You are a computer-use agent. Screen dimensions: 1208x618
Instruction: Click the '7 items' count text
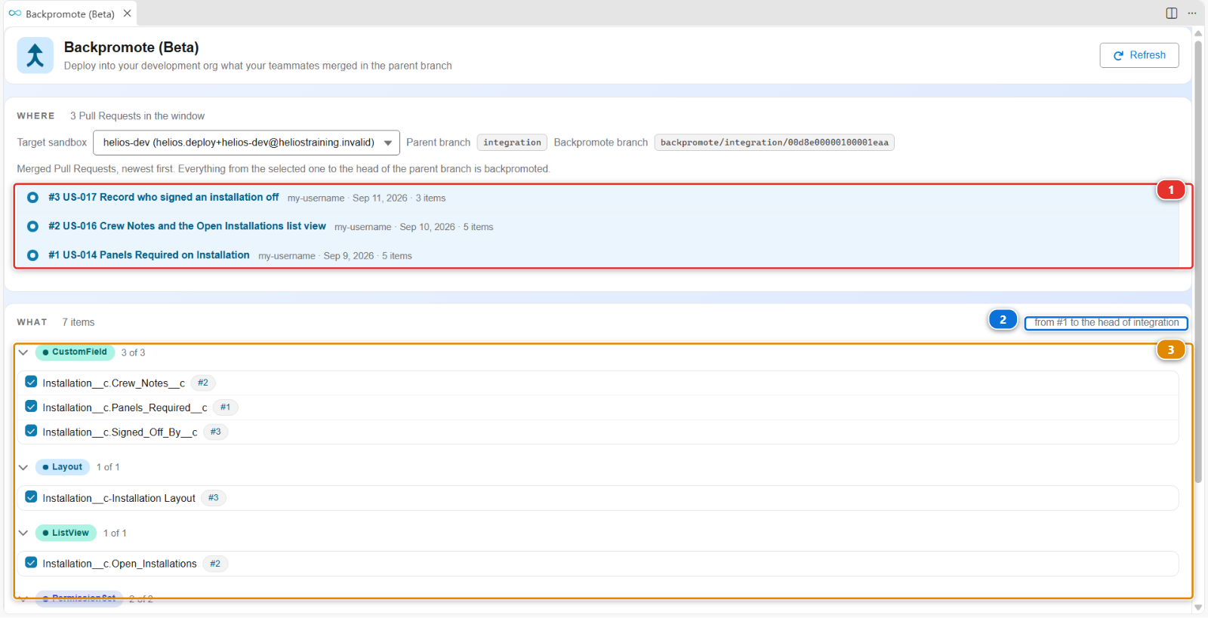coord(79,322)
